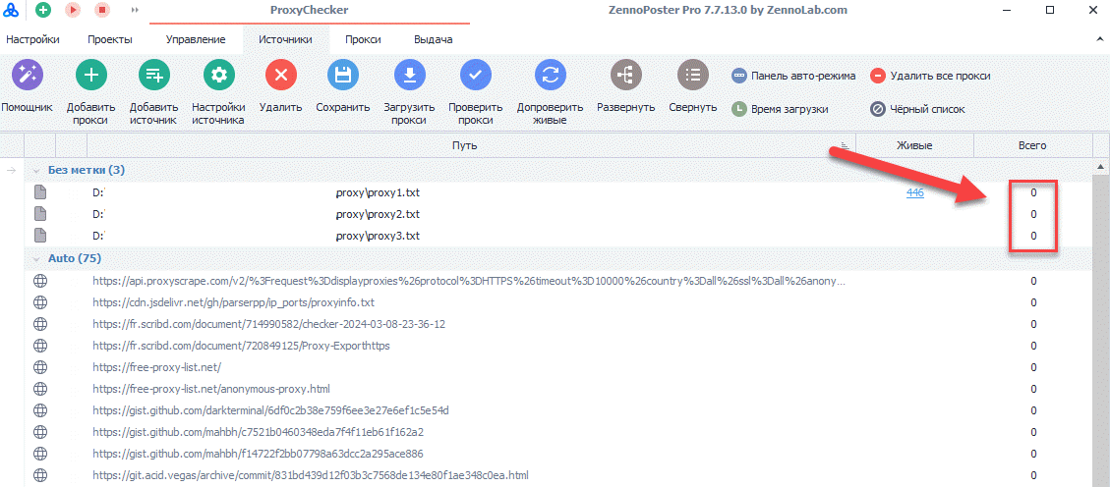Click globe icon of cdn.jsdelivr.net row
The image size is (1110, 487).
40,302
